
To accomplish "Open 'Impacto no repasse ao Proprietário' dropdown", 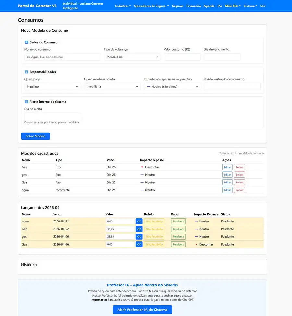I will coord(172,87).
